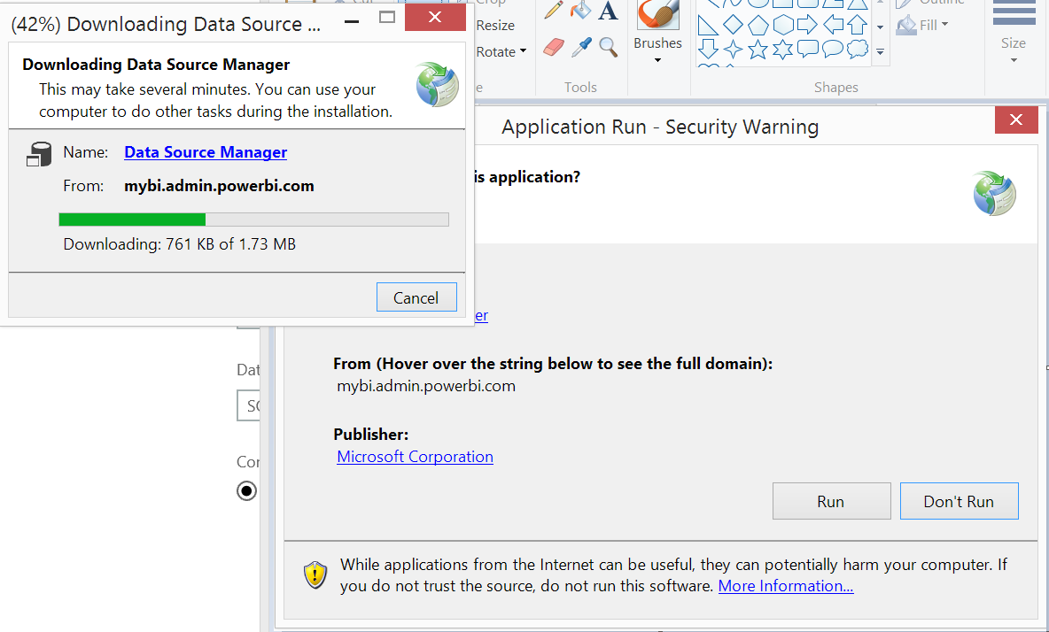Open the Rotate dropdown in Paint

(x=501, y=51)
